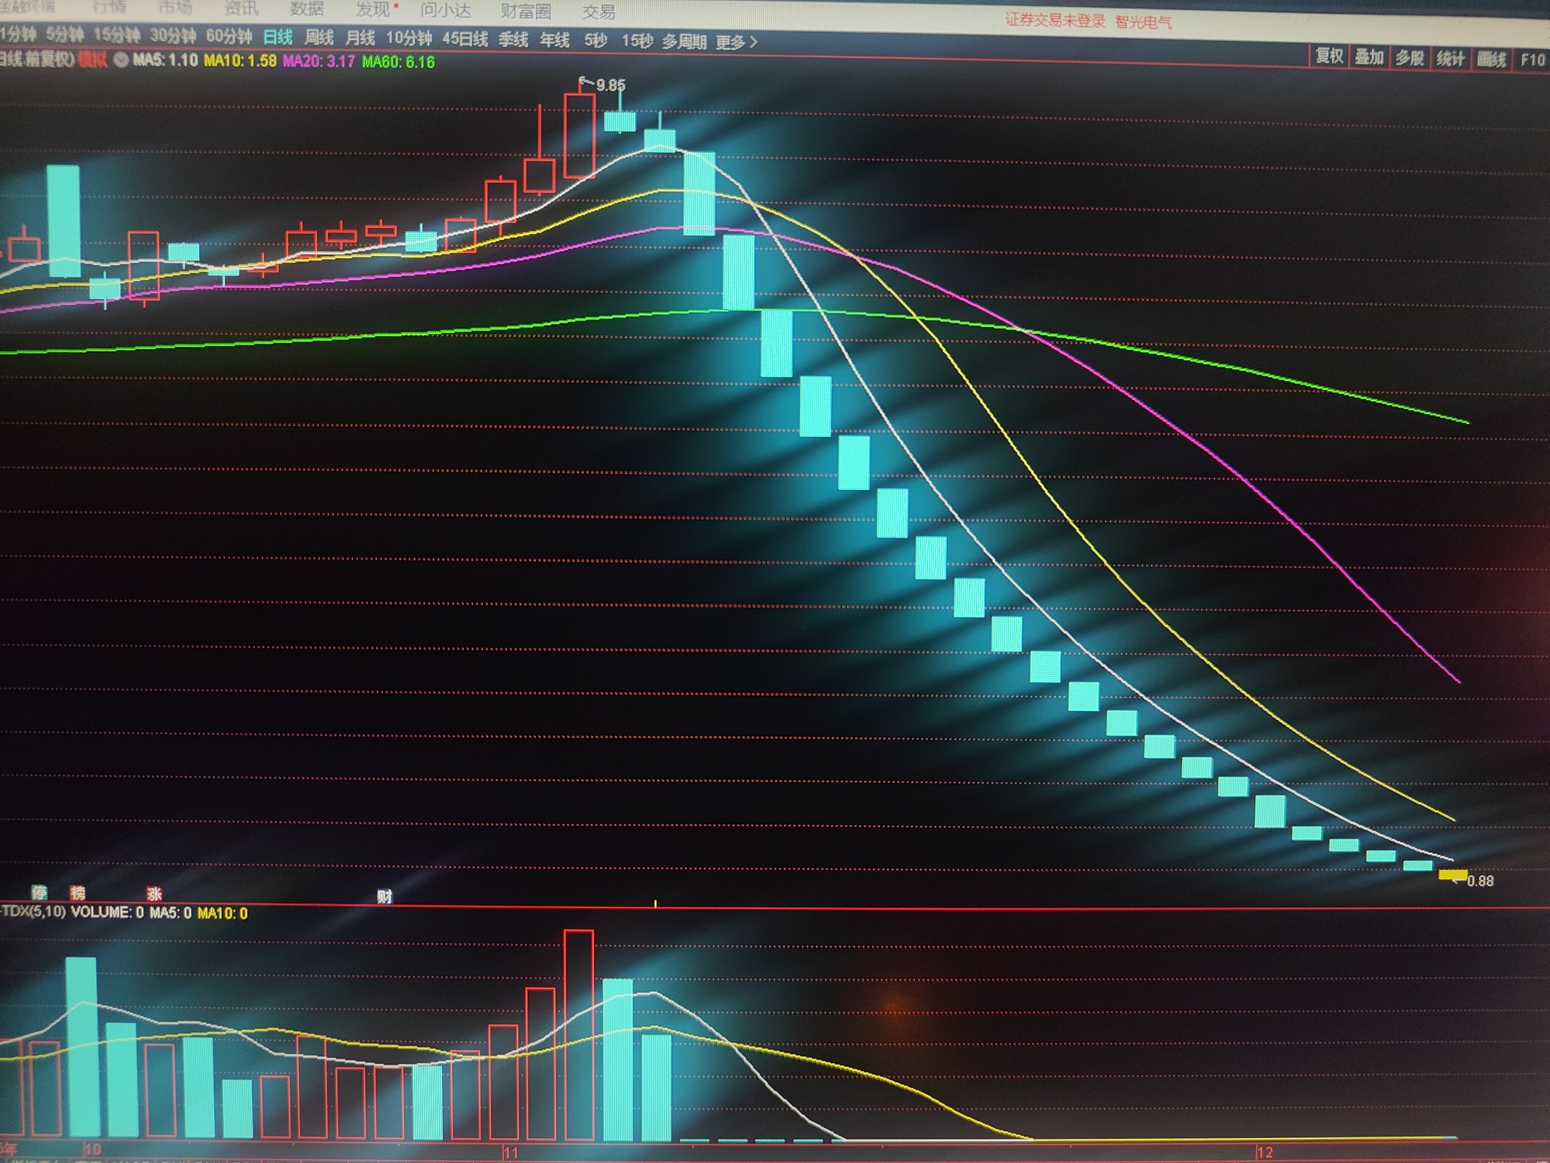Viewport: 1550px width, 1163px height.
Task: Open 多周期 multi-period selector
Action: [x=684, y=42]
